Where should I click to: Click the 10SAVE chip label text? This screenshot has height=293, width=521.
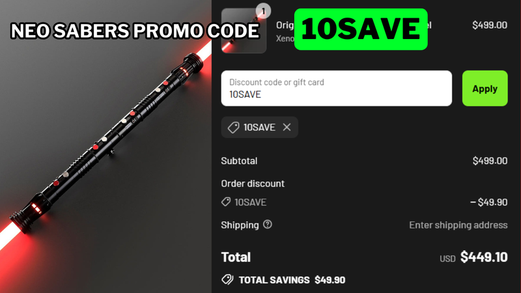259,127
